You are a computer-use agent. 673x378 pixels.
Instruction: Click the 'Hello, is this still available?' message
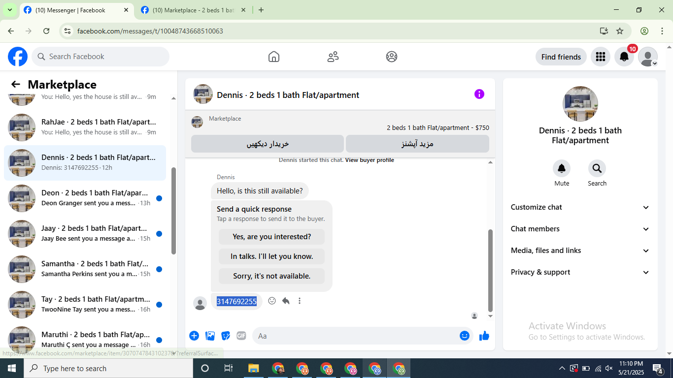260,191
